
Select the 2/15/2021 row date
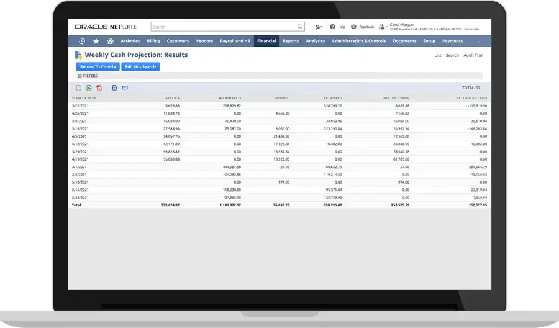tap(80, 190)
